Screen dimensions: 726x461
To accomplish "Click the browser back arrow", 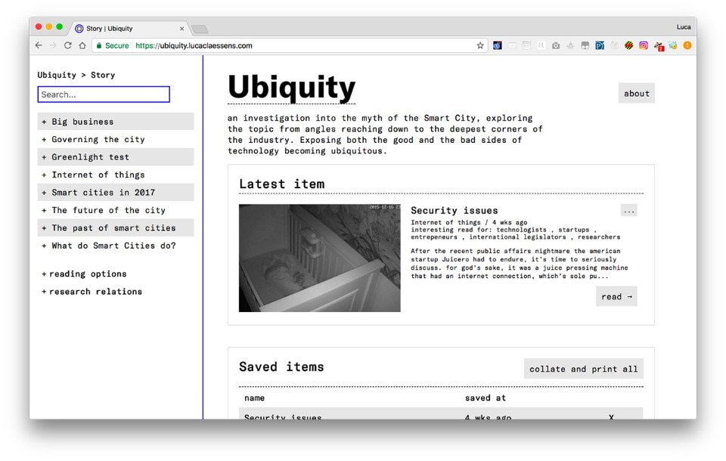I will tap(39, 46).
